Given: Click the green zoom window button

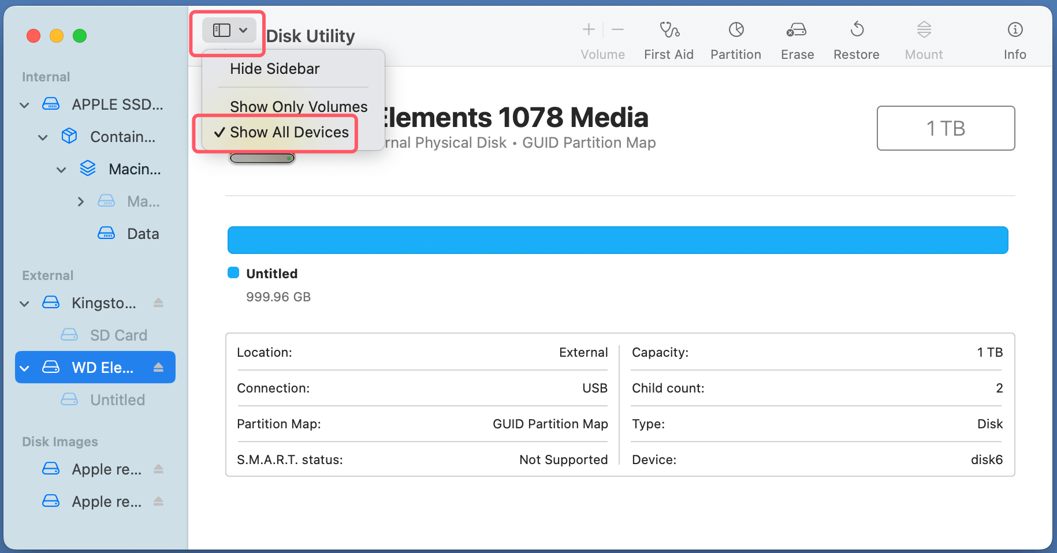Looking at the screenshot, I should click(80, 36).
